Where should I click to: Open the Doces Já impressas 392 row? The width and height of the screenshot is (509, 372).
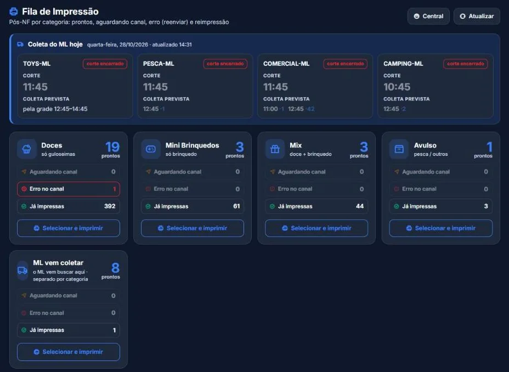pos(69,206)
